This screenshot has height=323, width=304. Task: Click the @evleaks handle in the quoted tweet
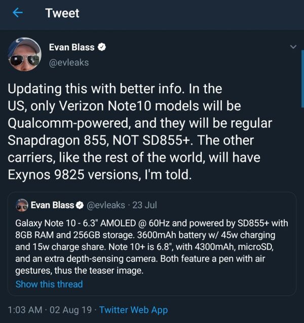[106, 205]
